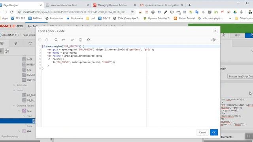Collapse the True branch node
253x142 pixels.
[x=25, y=116]
